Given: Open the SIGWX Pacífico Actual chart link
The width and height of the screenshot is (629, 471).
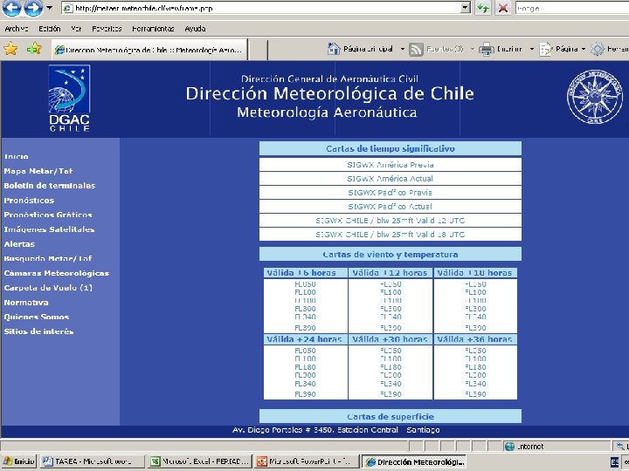Looking at the screenshot, I should (x=391, y=207).
